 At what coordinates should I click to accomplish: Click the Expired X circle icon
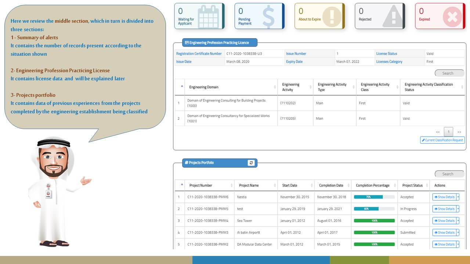452,17
